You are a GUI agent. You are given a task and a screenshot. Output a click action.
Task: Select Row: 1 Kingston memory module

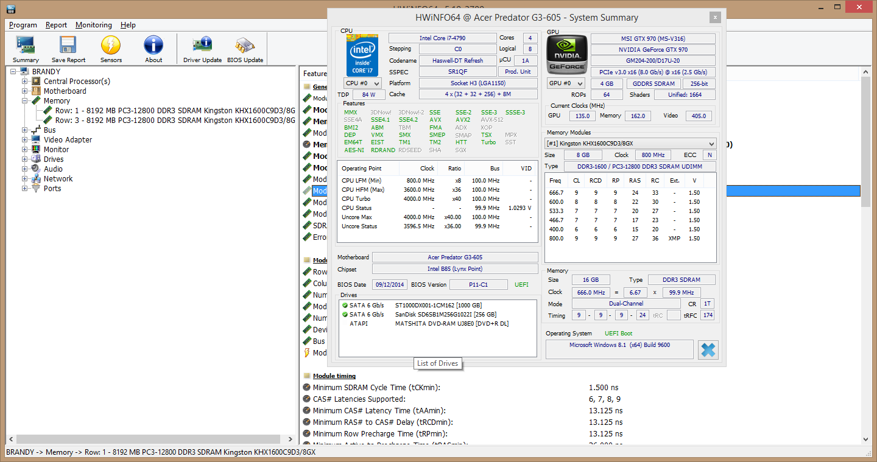tap(175, 111)
